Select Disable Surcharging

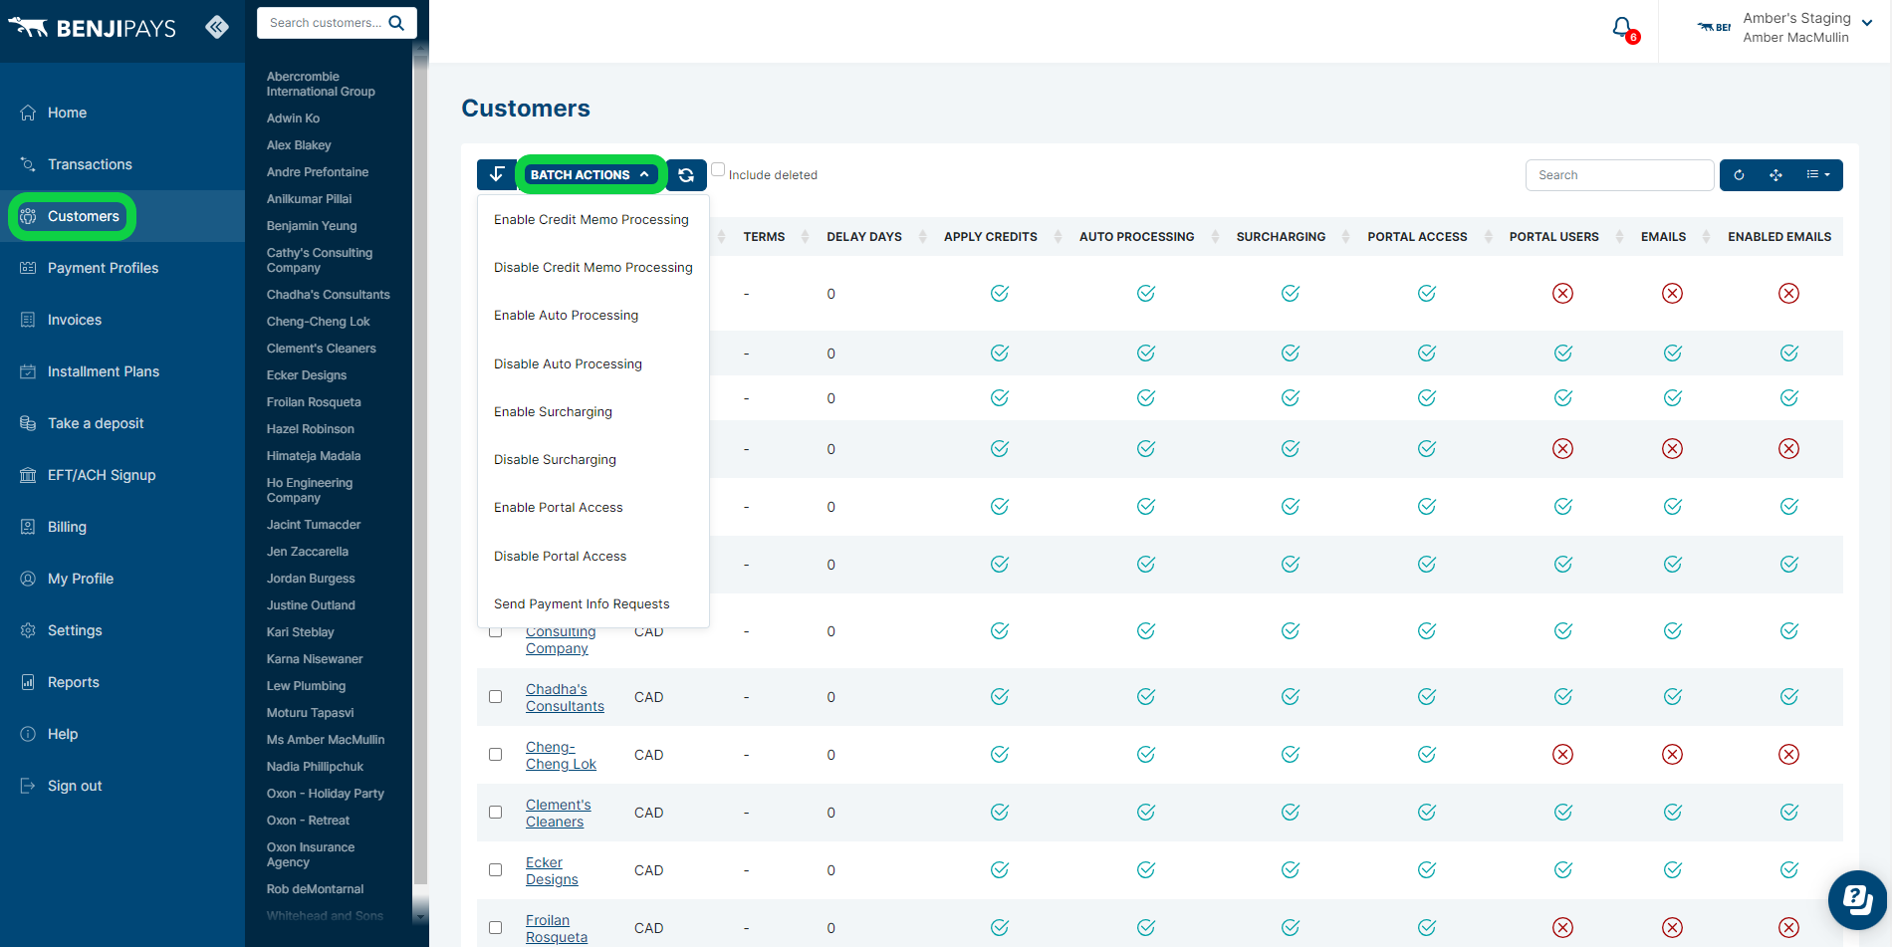[x=556, y=460]
